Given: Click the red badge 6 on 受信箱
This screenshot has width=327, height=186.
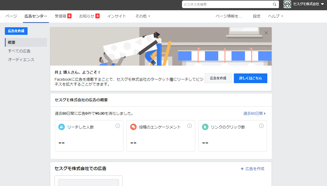Looking at the screenshot, I should point(69,16).
